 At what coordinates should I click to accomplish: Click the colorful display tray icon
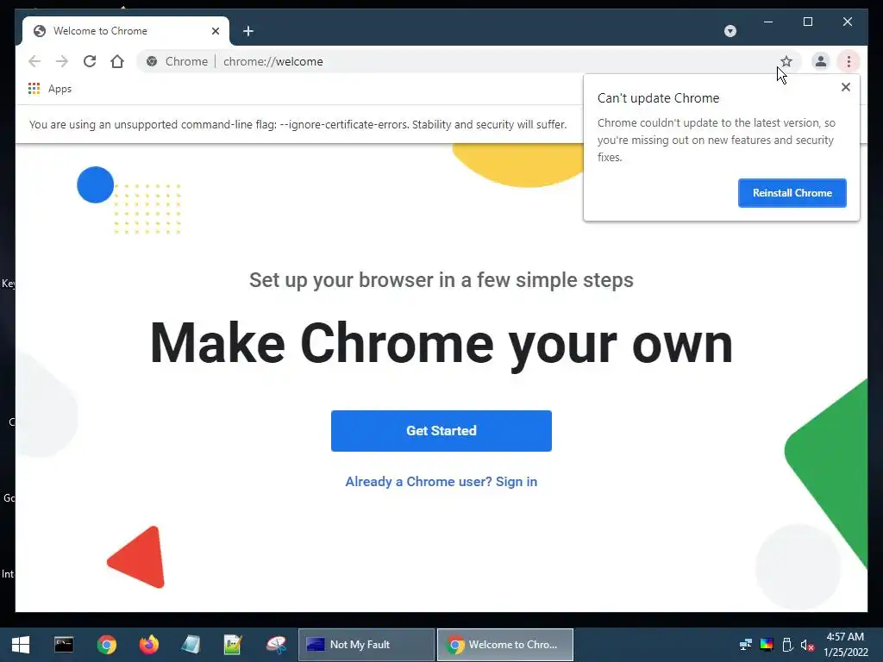[767, 645]
